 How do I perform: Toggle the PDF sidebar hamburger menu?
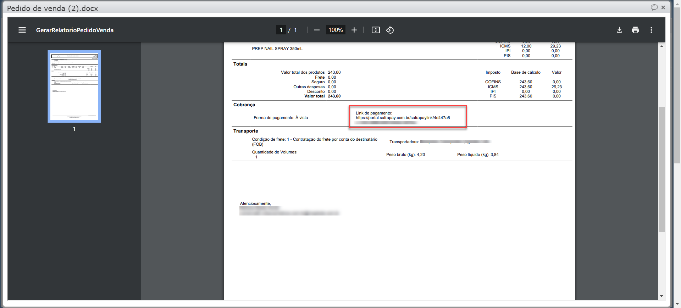[22, 30]
